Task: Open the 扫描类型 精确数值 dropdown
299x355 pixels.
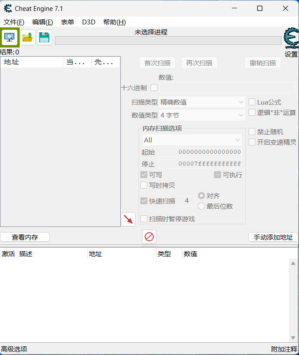Action: click(x=202, y=102)
